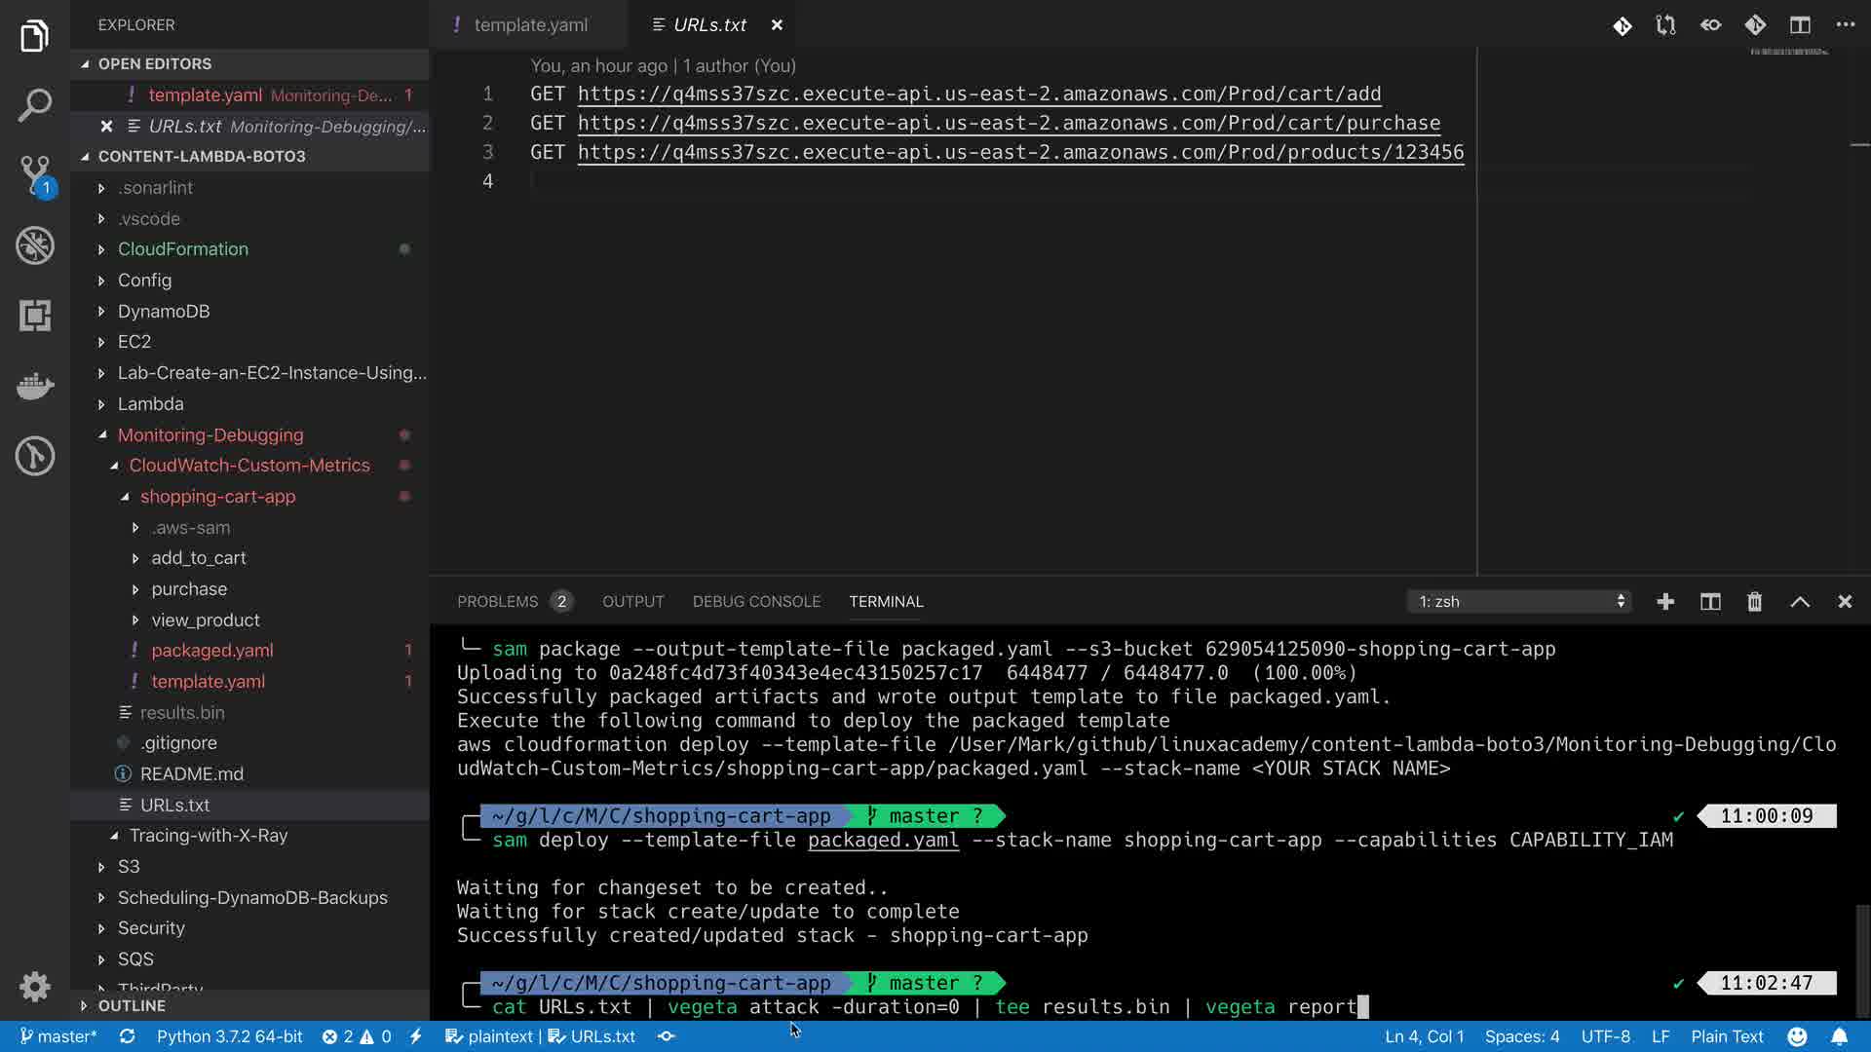Open the Docker view in activity bar
1871x1052 pixels.
point(35,386)
